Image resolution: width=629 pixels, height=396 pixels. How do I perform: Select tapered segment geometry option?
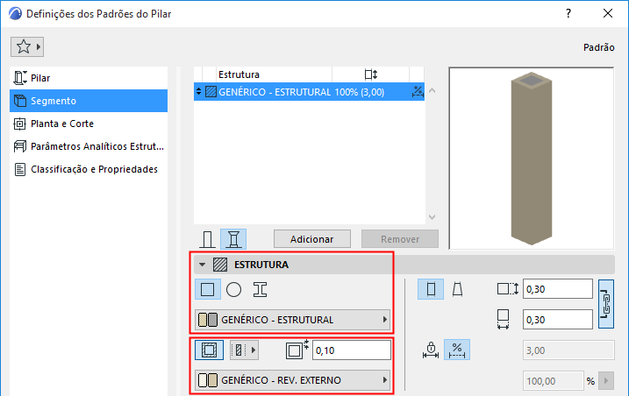(x=457, y=289)
